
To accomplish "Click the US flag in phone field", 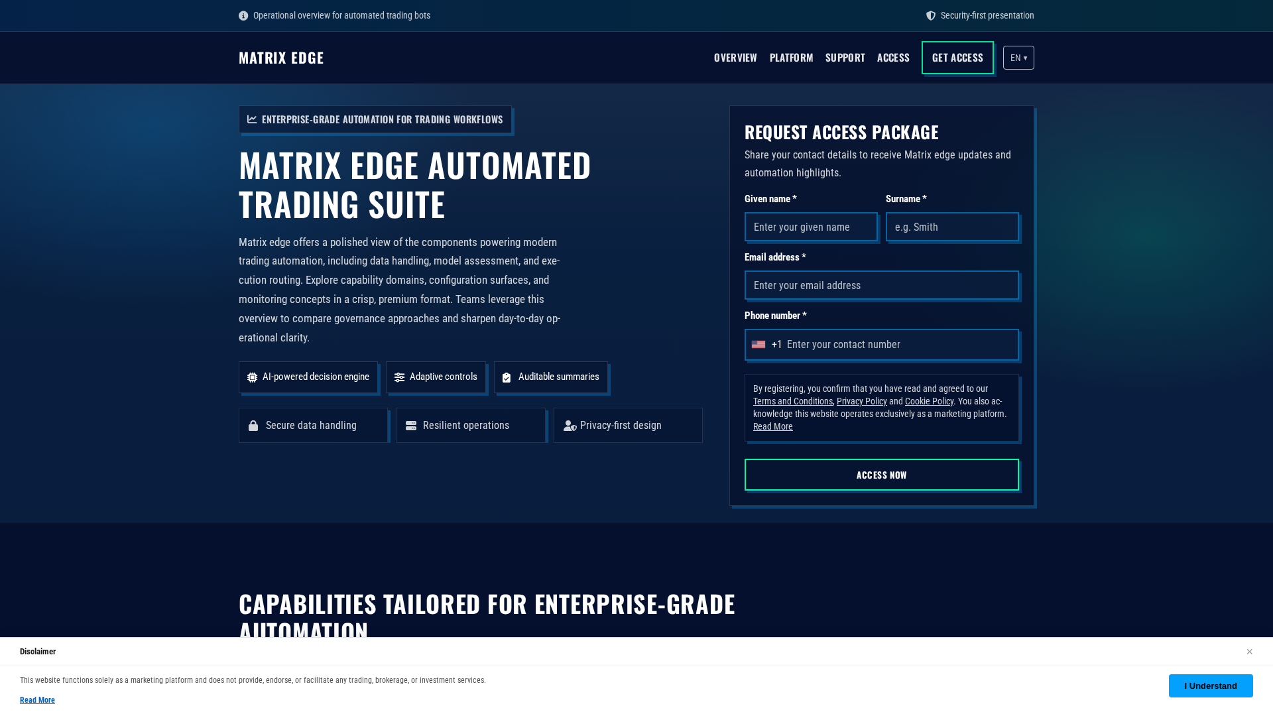I will click(758, 345).
